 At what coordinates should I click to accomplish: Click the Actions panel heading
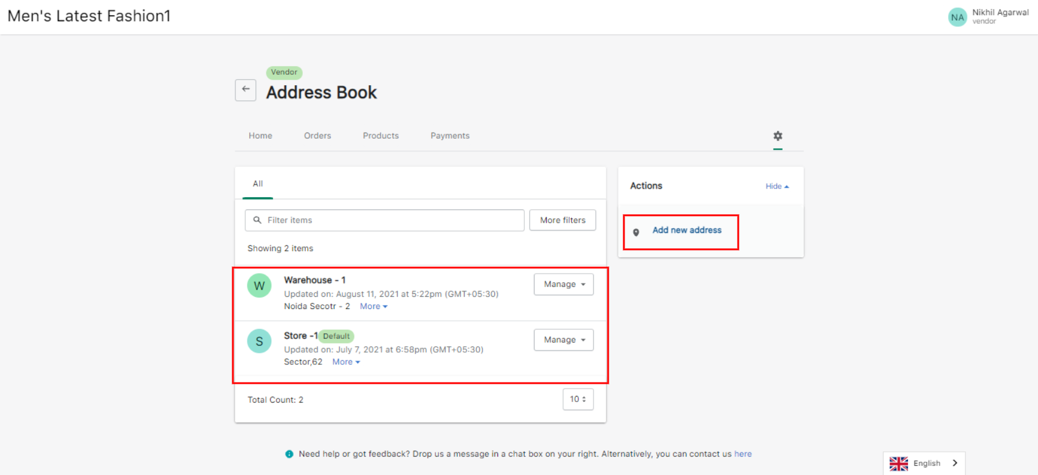tap(646, 185)
